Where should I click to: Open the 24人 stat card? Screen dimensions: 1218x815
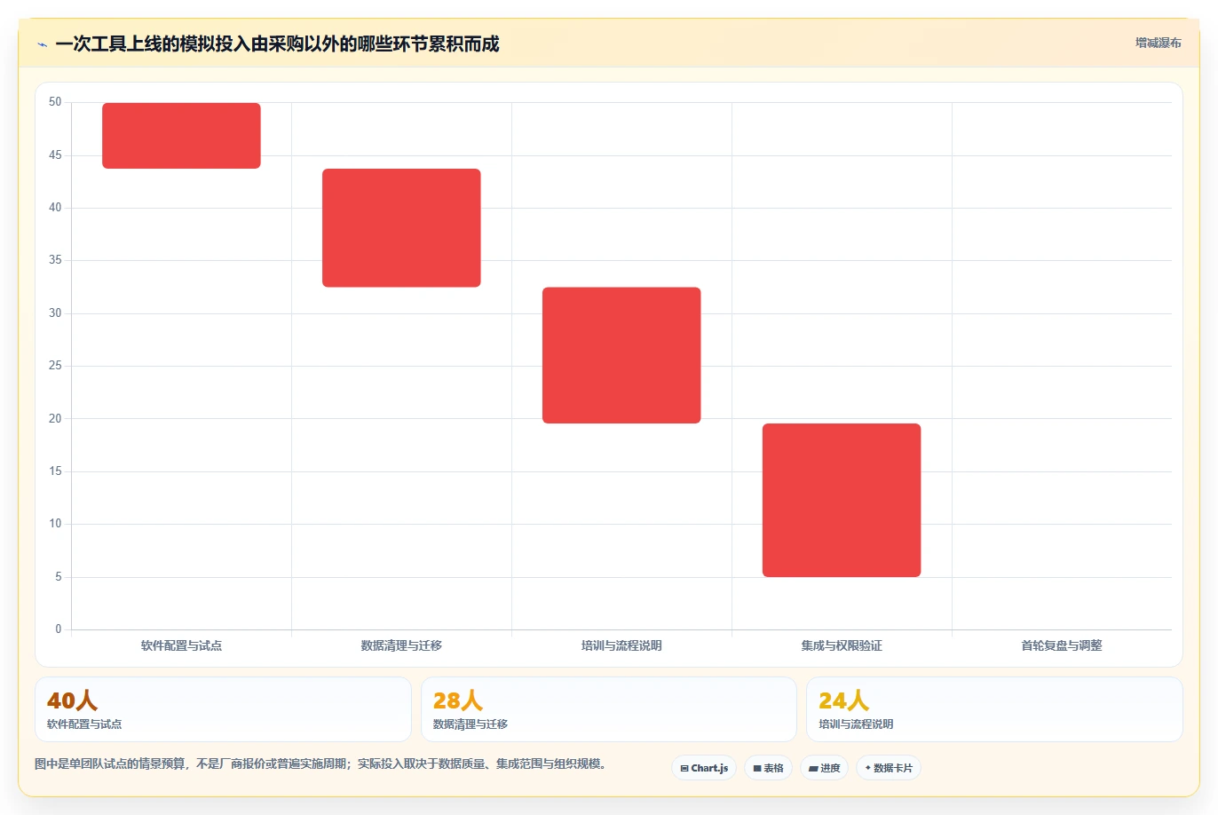coord(994,709)
